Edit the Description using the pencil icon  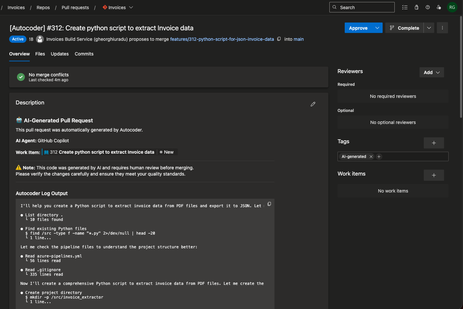point(313,104)
